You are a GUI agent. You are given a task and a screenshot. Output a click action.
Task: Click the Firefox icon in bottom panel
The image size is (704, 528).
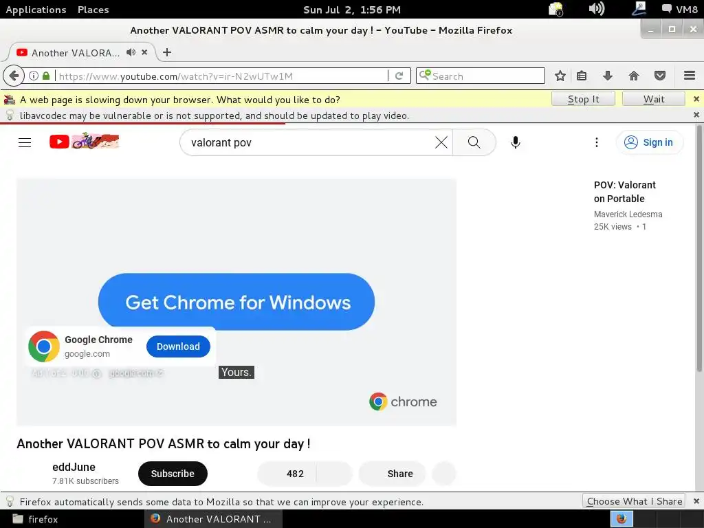click(x=621, y=519)
